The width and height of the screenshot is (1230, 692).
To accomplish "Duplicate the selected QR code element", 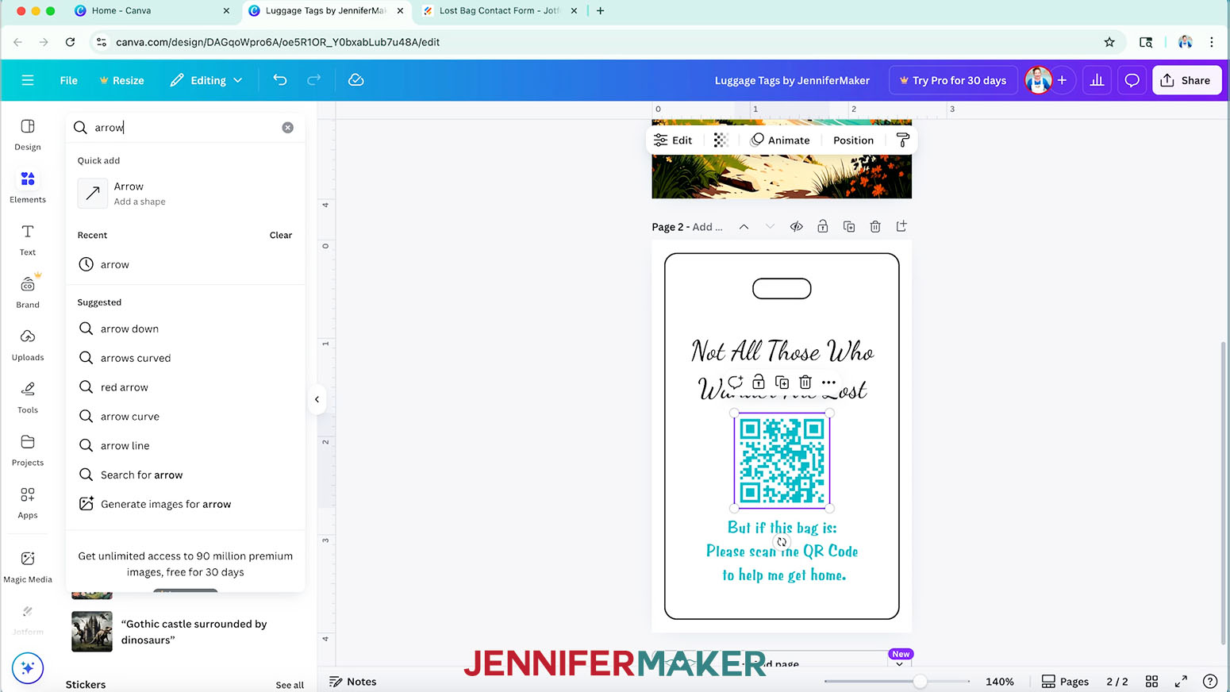I will (x=782, y=382).
